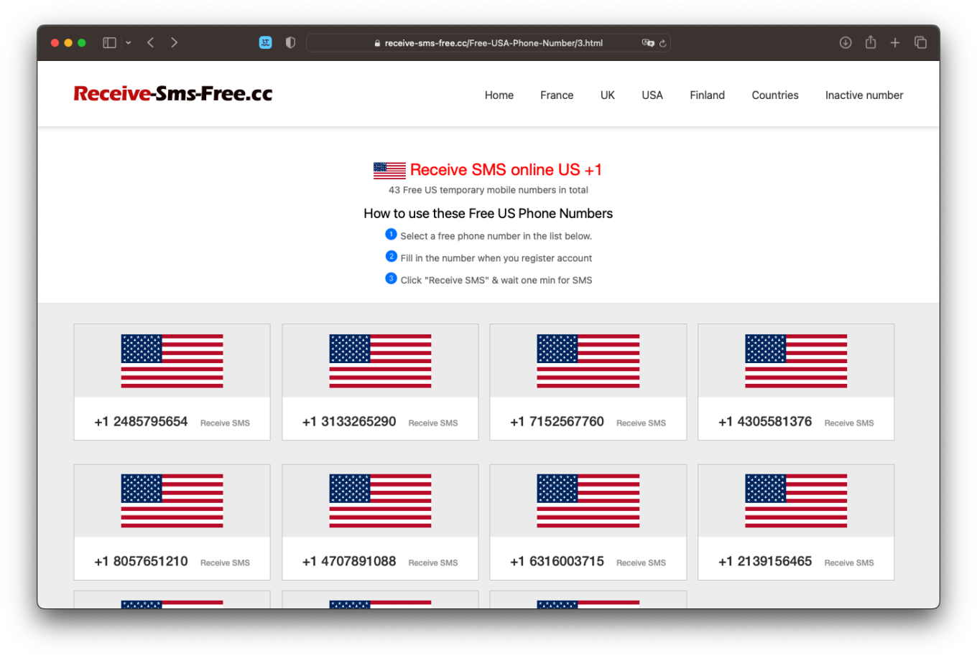This screenshot has height=658, width=977.
Task: Show Safari downloads icon
Action: (846, 43)
